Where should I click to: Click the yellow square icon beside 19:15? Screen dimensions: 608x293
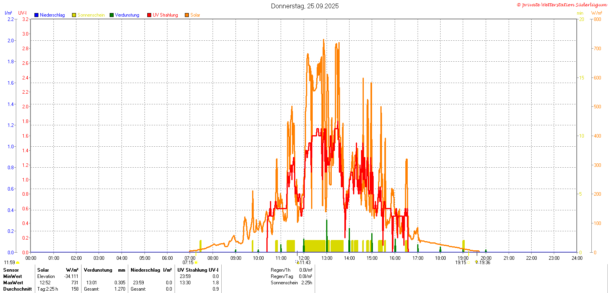(469, 263)
